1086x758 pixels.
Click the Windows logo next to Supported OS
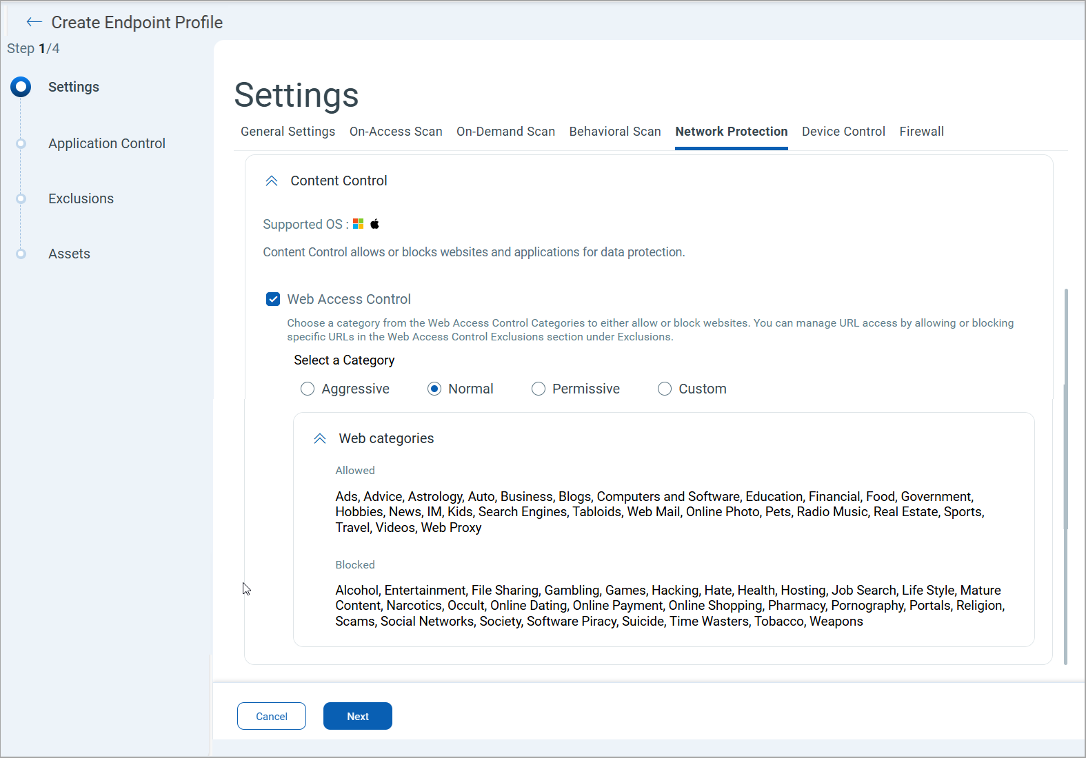coord(358,224)
